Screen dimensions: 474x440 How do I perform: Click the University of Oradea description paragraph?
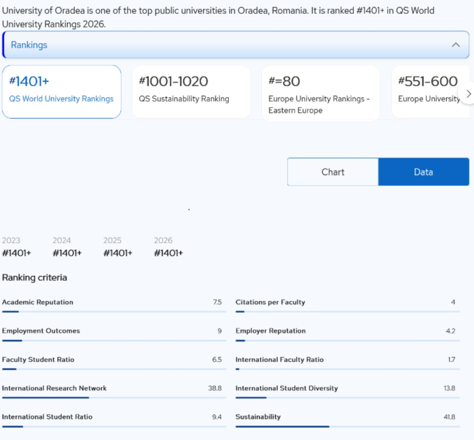coord(218,17)
